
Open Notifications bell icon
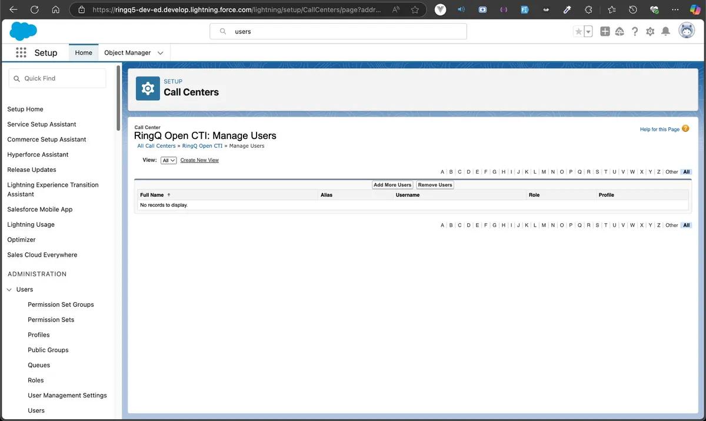665,32
